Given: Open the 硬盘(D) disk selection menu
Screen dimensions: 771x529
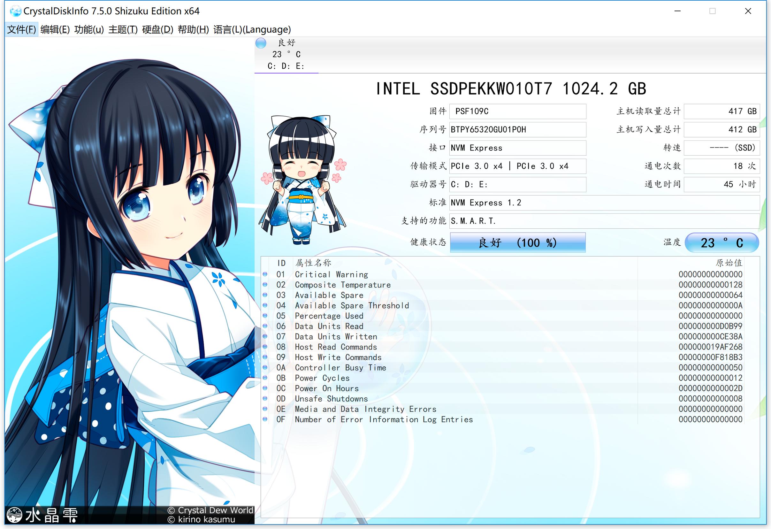Looking at the screenshot, I should coord(156,29).
